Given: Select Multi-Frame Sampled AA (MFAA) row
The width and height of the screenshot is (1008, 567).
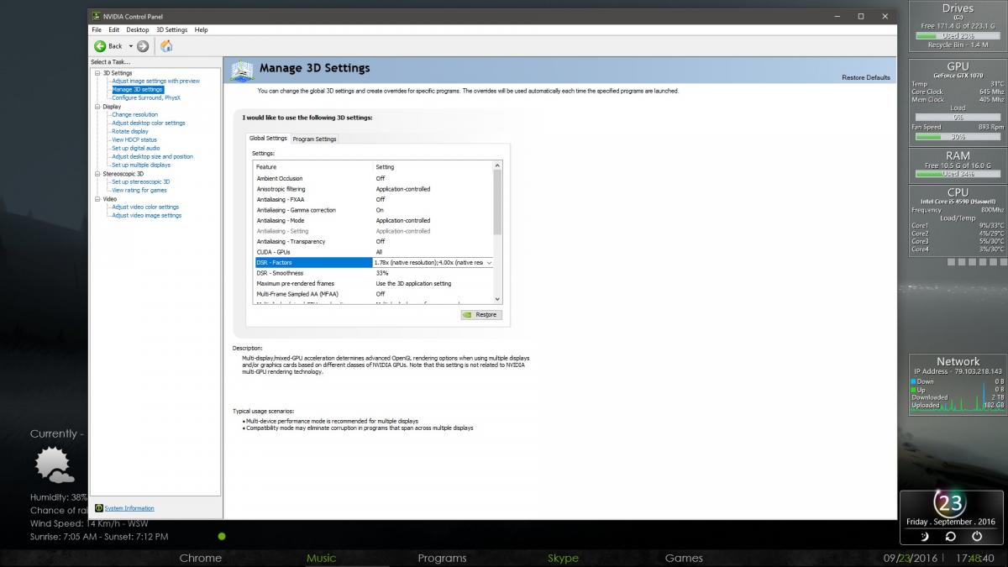Looking at the screenshot, I should [373, 294].
